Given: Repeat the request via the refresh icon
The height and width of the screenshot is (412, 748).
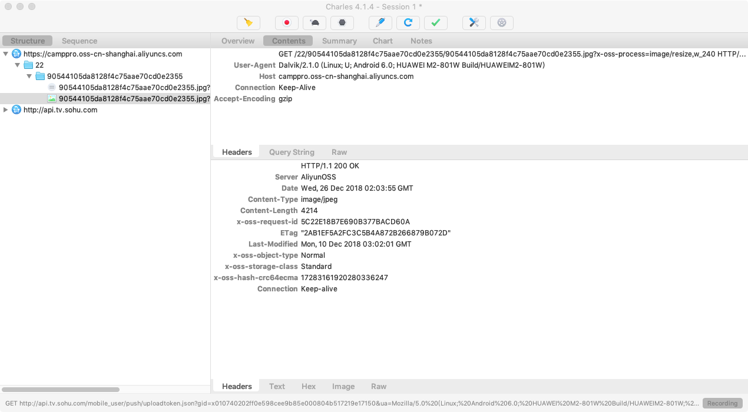Looking at the screenshot, I should 408,22.
